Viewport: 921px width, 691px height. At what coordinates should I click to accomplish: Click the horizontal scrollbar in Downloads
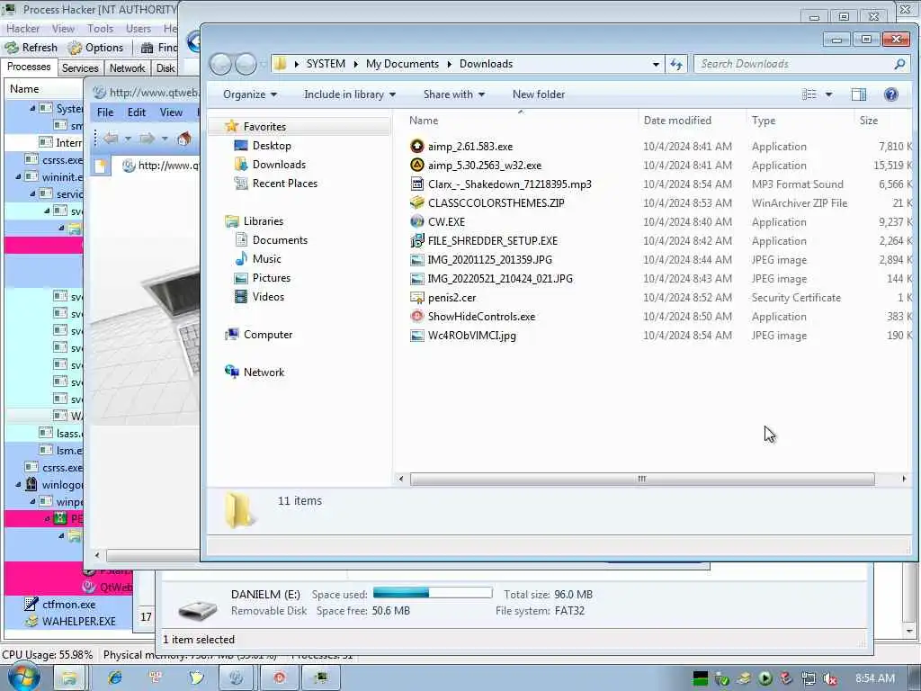(x=642, y=479)
